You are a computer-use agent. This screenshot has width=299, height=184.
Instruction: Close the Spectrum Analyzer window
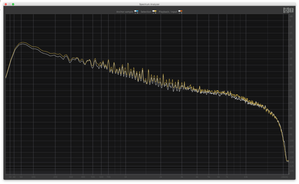[x=4, y=4]
